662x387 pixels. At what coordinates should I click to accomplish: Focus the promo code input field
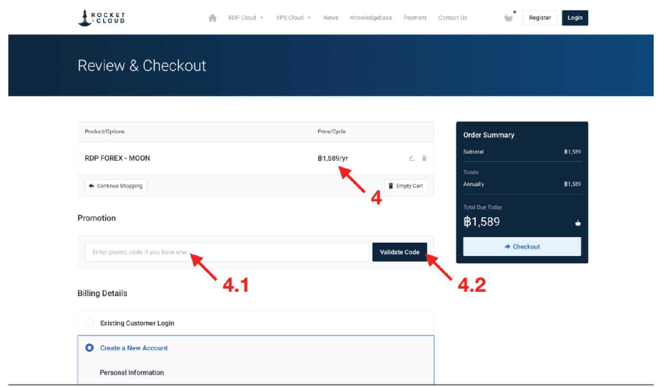click(226, 252)
